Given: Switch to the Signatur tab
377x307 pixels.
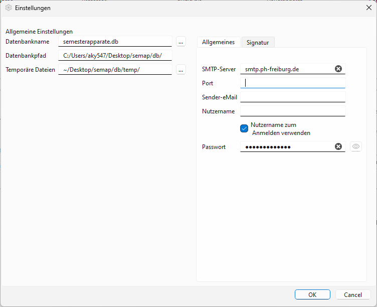Looking at the screenshot, I should point(258,43).
